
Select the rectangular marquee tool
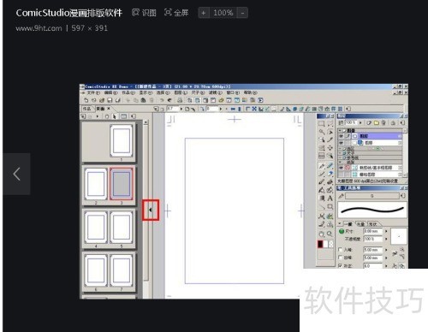(x=322, y=124)
